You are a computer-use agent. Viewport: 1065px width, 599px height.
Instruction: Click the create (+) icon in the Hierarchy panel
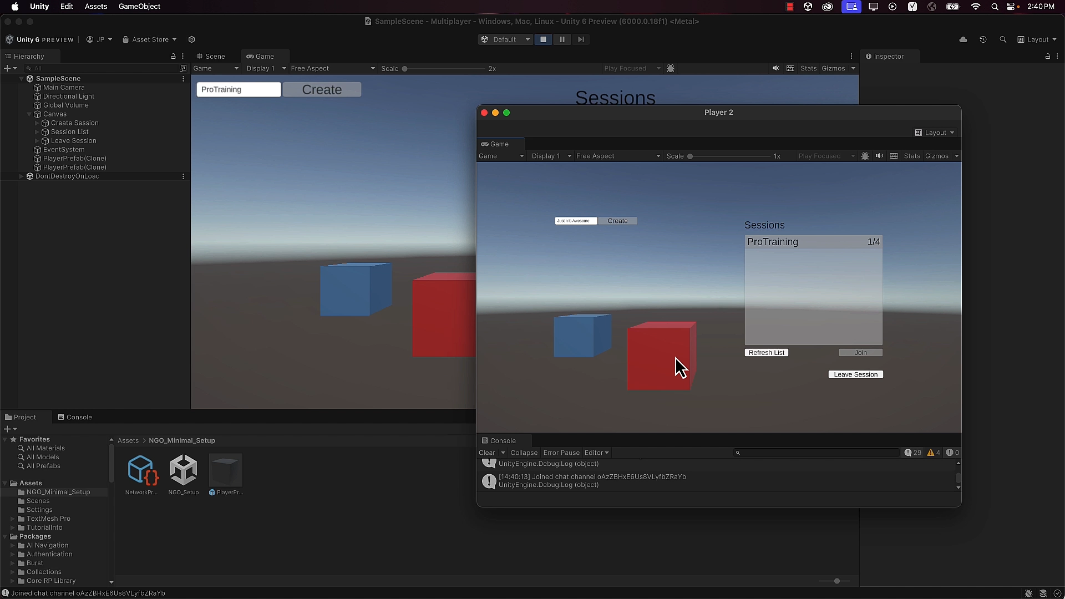tap(8, 68)
